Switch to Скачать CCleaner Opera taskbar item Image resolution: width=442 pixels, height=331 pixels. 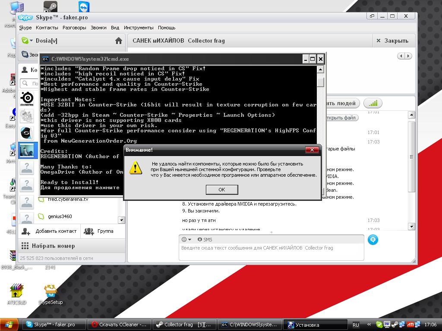(x=119, y=325)
